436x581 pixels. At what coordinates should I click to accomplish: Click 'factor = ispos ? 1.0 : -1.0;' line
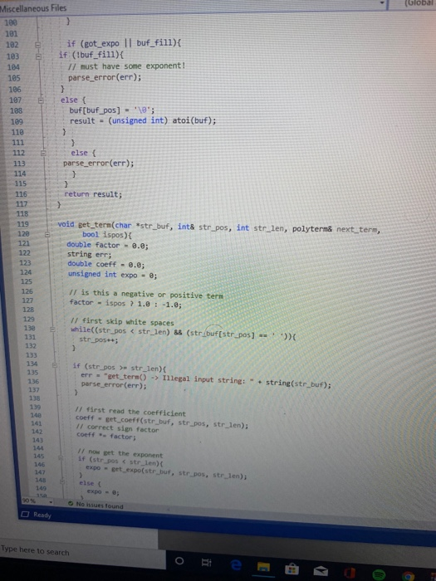[x=125, y=304]
